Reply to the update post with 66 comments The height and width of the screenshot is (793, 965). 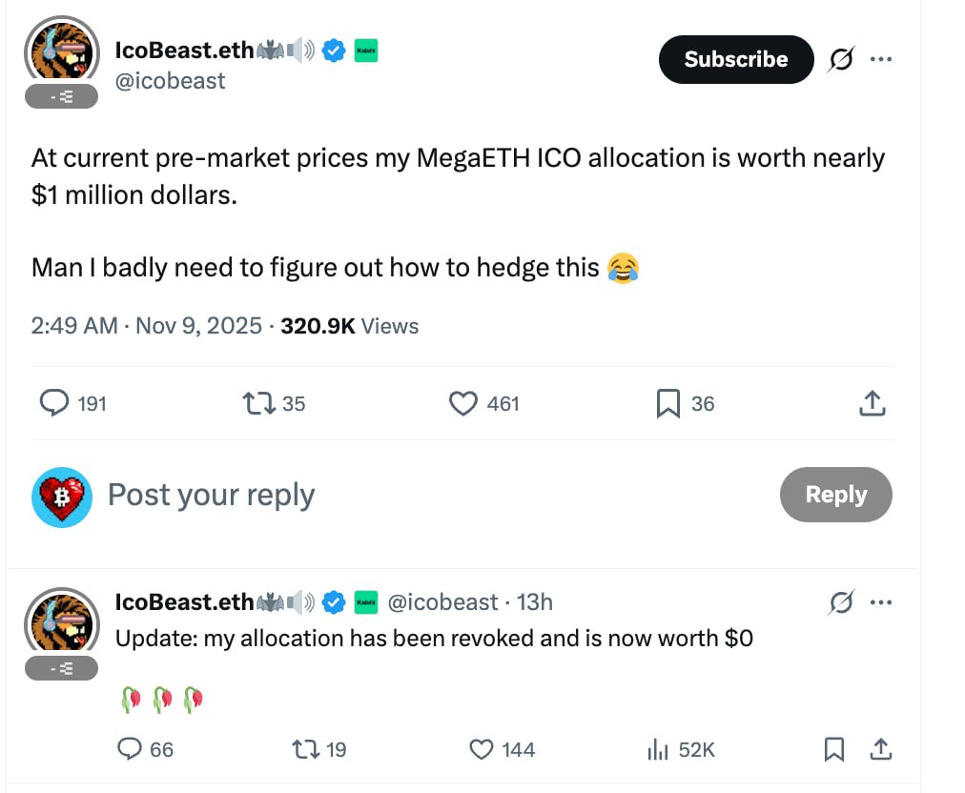coord(130,750)
